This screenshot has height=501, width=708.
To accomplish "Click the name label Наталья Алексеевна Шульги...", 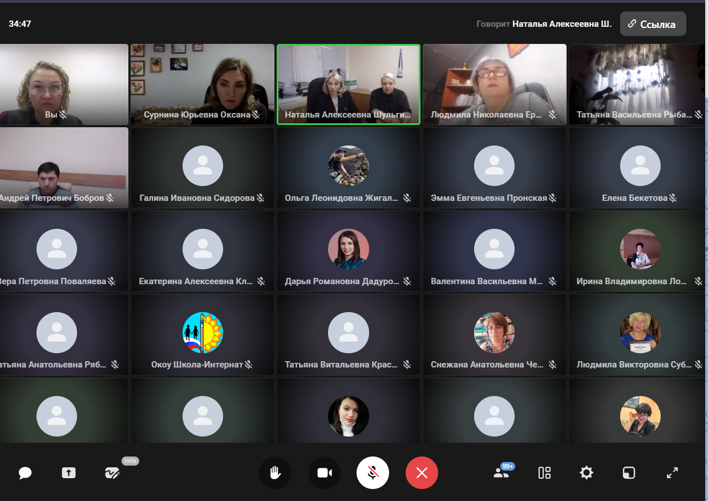I will (348, 115).
